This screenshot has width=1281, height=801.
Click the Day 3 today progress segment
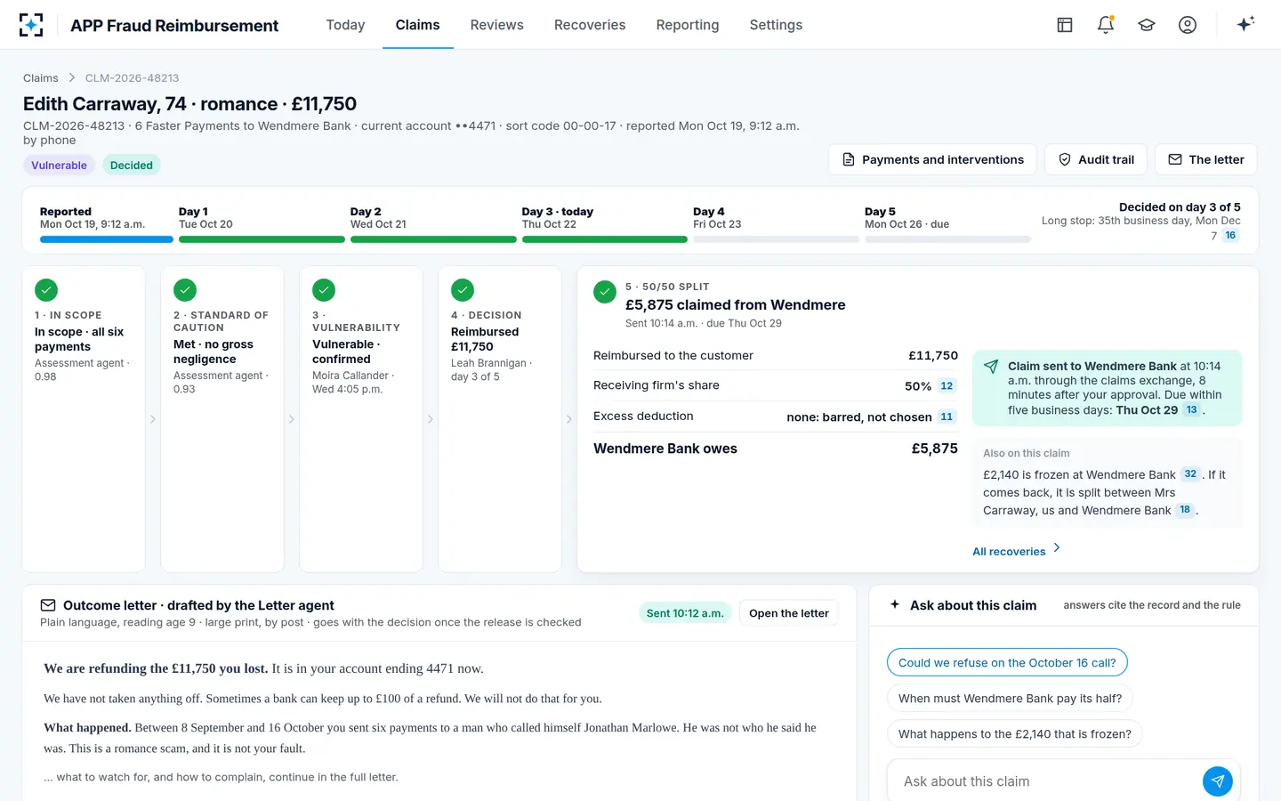pos(605,239)
